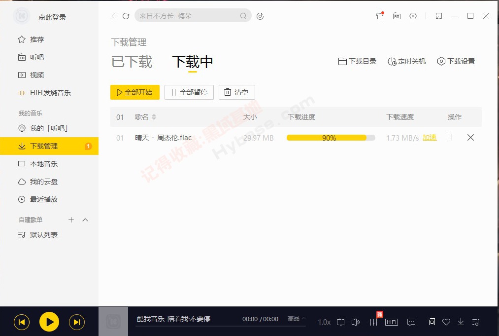The height and width of the screenshot is (336, 499).
Task: Click the search magnifier icon
Action: [243, 16]
